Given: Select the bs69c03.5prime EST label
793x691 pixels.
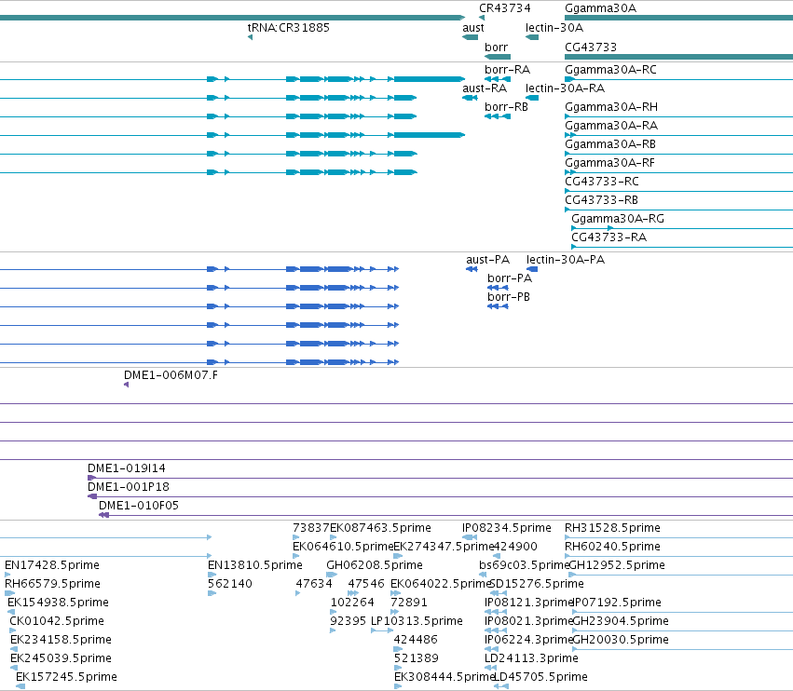Looking at the screenshot, I should [524, 565].
